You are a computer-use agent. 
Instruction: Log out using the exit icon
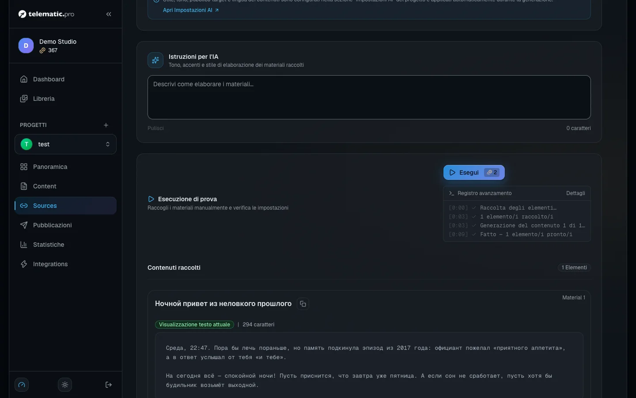pos(109,385)
